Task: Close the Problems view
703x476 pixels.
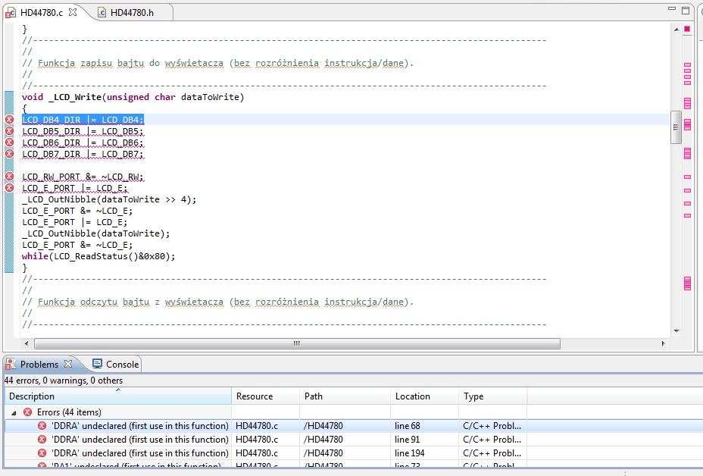Action: tap(68, 364)
